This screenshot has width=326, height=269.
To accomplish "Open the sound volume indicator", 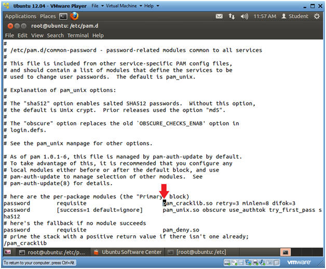I will (x=244, y=16).
